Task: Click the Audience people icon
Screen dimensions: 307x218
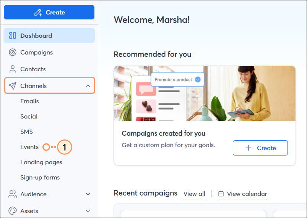Action: (13, 194)
